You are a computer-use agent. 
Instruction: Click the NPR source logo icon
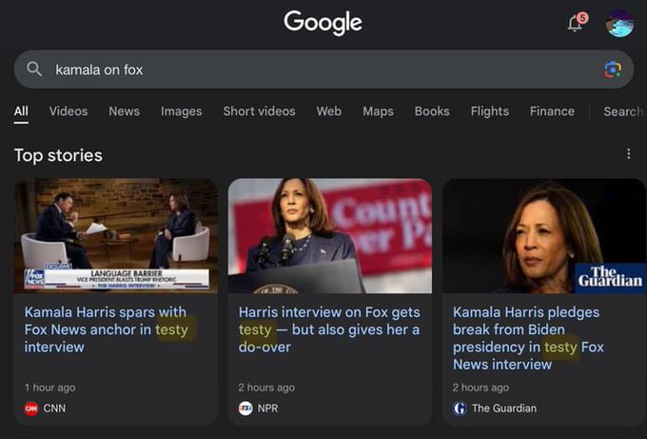click(245, 409)
